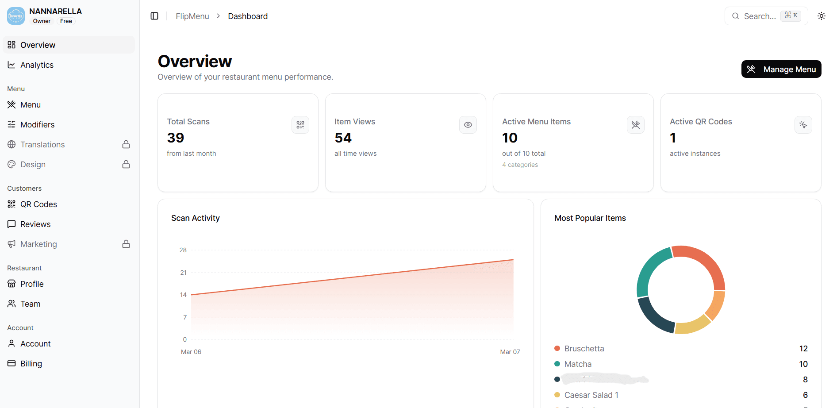Click the Modifiers sliders icon in sidebar
This screenshot has width=837, height=408.
(x=12, y=124)
